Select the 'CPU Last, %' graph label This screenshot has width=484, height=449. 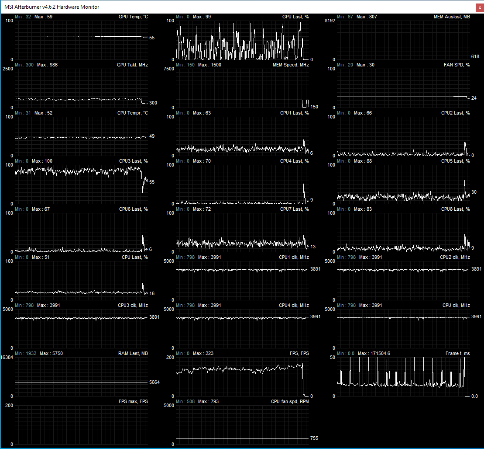pyautogui.click(x=134, y=257)
